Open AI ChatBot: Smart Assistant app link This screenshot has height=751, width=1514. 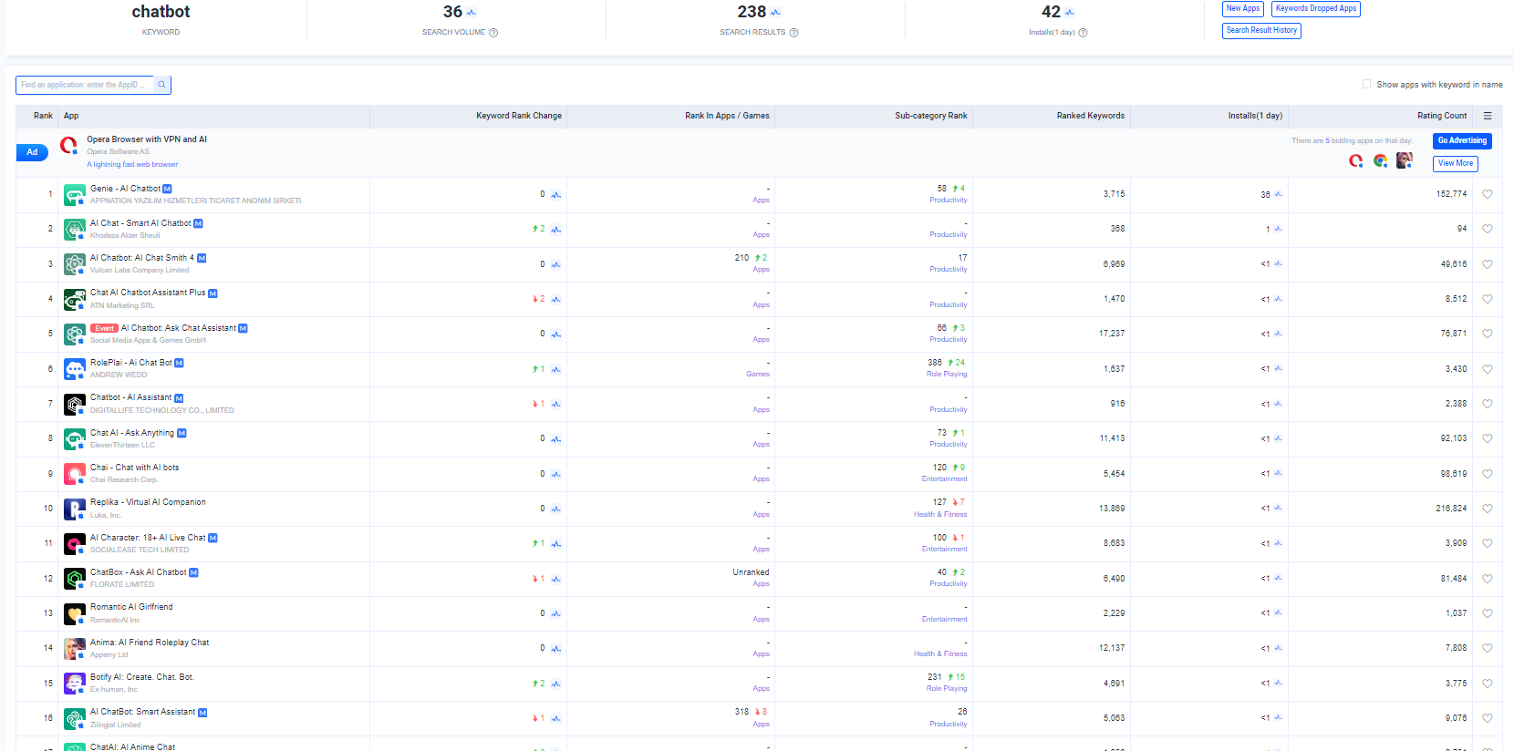pyautogui.click(x=142, y=712)
